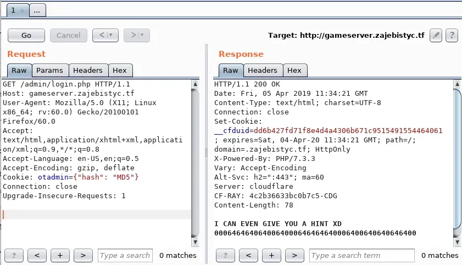Click the Response panel vertical scrollbar
Image resolution: width=462 pixels, height=265 pixels.
[458, 159]
